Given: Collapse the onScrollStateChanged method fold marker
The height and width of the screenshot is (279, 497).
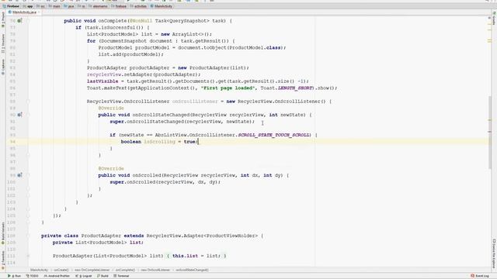Looking at the screenshot, I should 28,115.
